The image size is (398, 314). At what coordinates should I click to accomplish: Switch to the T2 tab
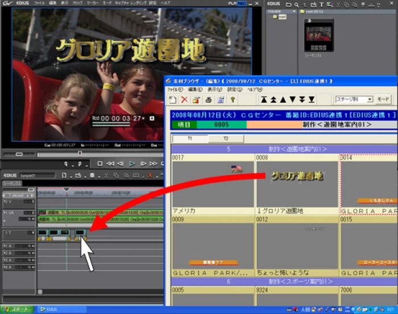point(226,139)
